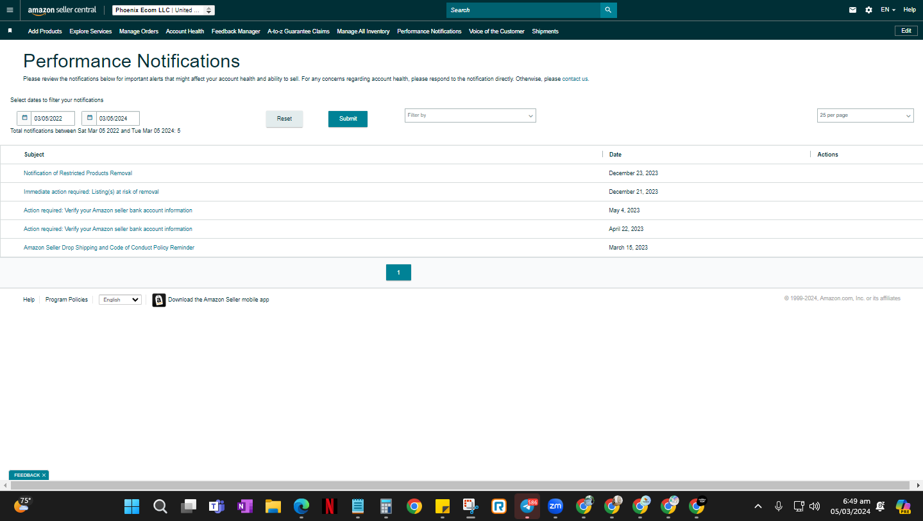Open the volume tray icon

click(815, 506)
